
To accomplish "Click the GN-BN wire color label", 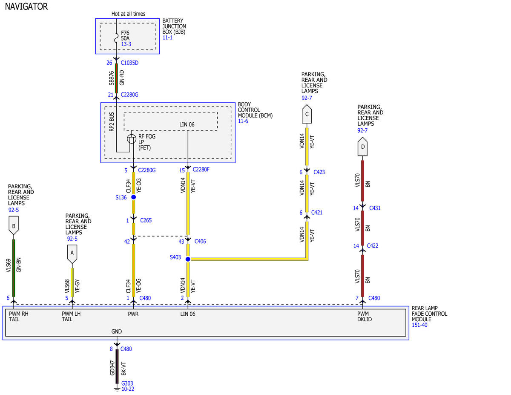I will (x=19, y=264).
